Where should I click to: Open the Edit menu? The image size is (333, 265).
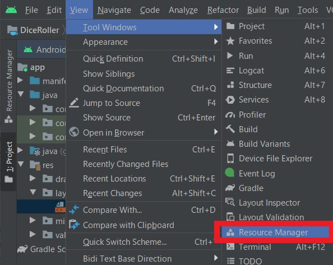click(x=54, y=10)
